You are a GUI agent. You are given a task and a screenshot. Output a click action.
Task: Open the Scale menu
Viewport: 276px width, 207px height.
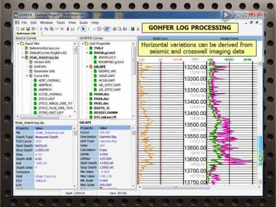point(83,22)
